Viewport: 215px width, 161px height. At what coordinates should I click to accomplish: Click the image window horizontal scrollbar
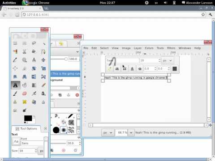click(x=148, y=125)
